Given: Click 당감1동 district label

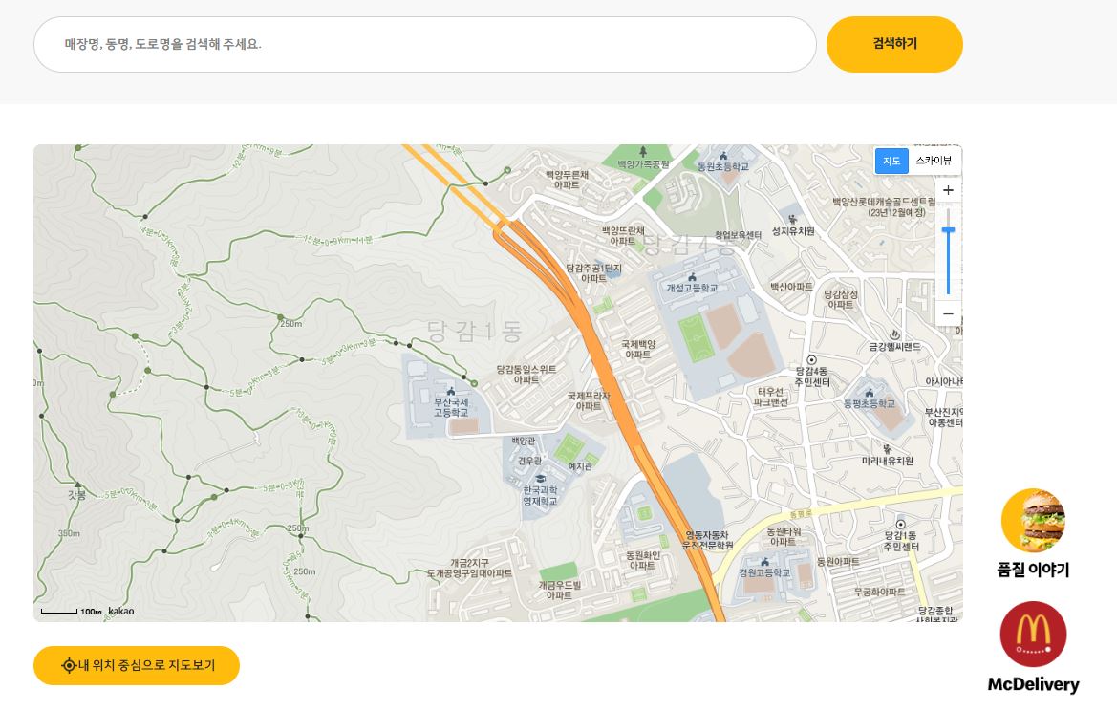Looking at the screenshot, I should click(475, 331).
